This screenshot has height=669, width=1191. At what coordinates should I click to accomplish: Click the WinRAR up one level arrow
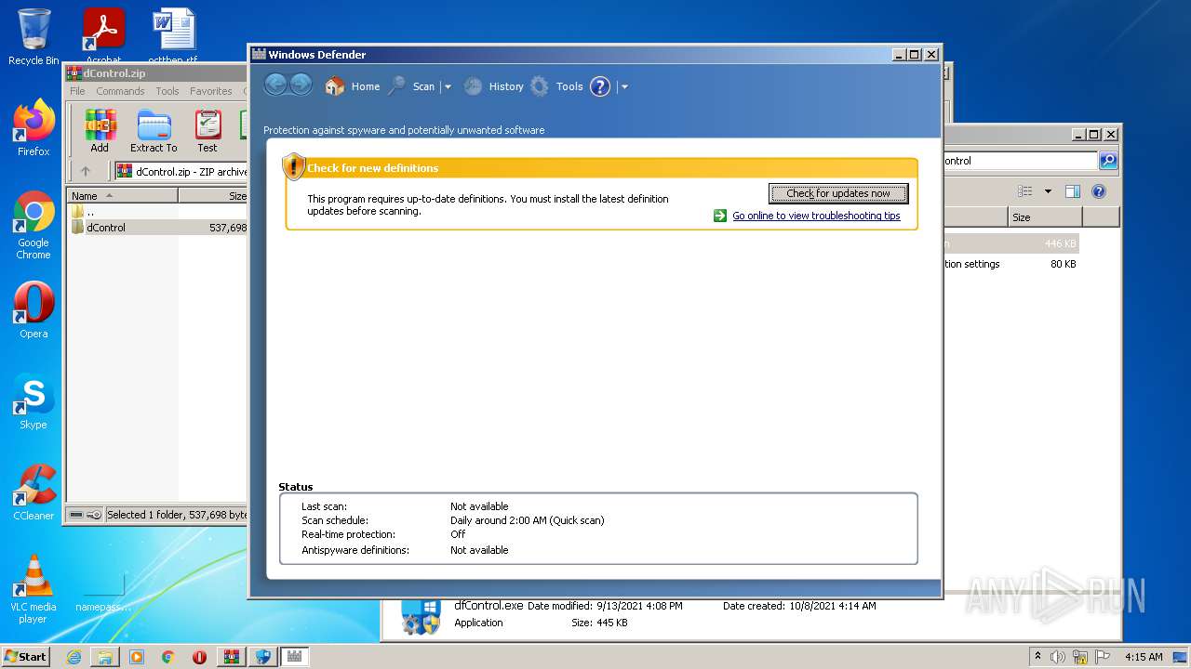click(86, 171)
